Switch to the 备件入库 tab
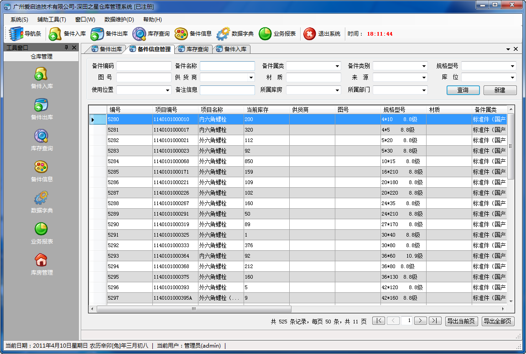Image resolution: width=526 pixels, height=354 pixels. pos(231,49)
